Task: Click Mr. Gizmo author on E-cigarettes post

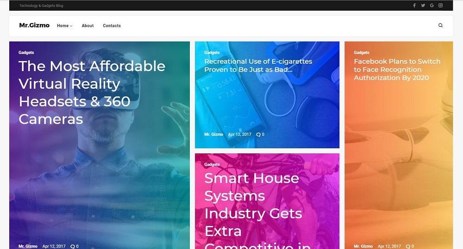Action: [x=213, y=134]
